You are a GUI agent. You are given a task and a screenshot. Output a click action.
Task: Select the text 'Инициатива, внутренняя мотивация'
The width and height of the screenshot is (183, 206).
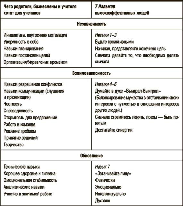click(35, 35)
